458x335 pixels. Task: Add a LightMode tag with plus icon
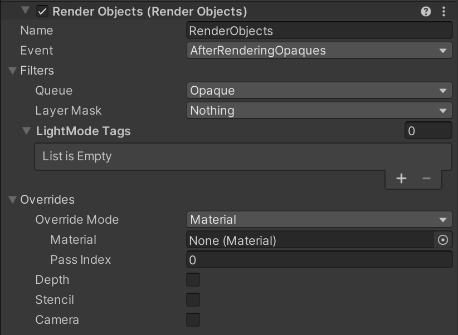click(x=401, y=178)
